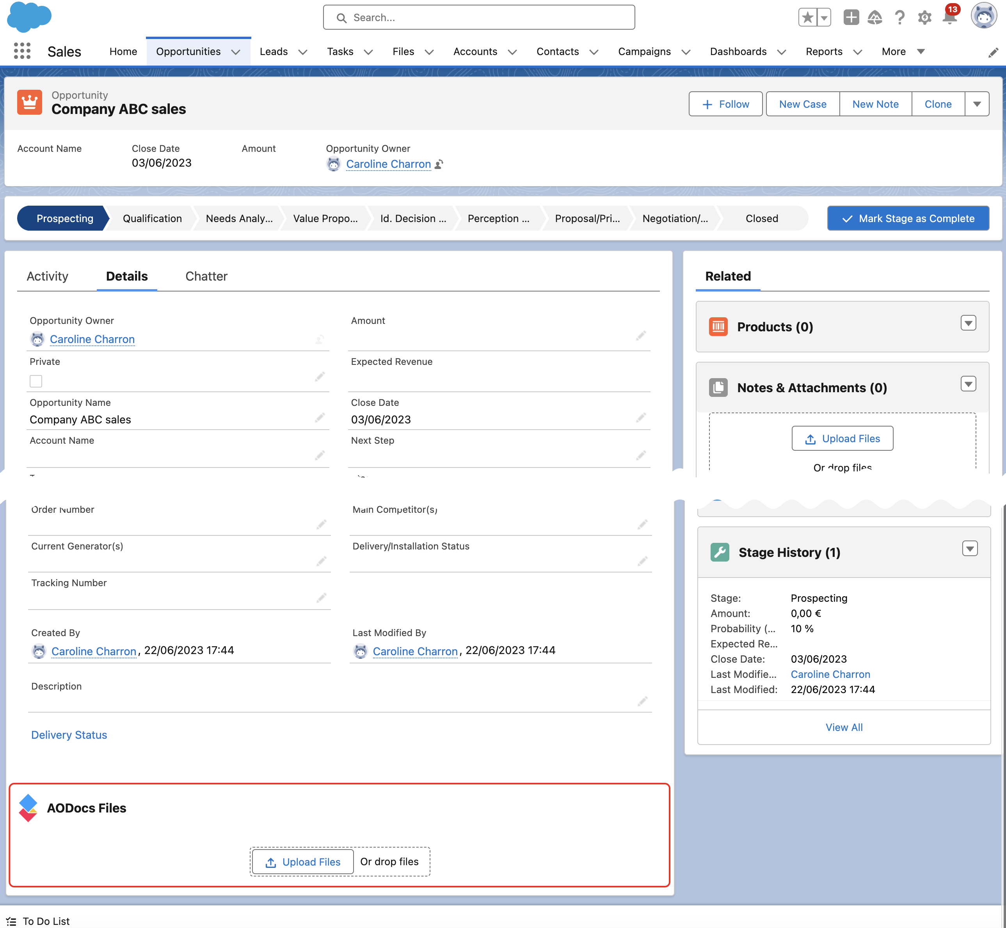Switch to the Chatter tab
The image size is (1006, 928).
[x=206, y=276]
